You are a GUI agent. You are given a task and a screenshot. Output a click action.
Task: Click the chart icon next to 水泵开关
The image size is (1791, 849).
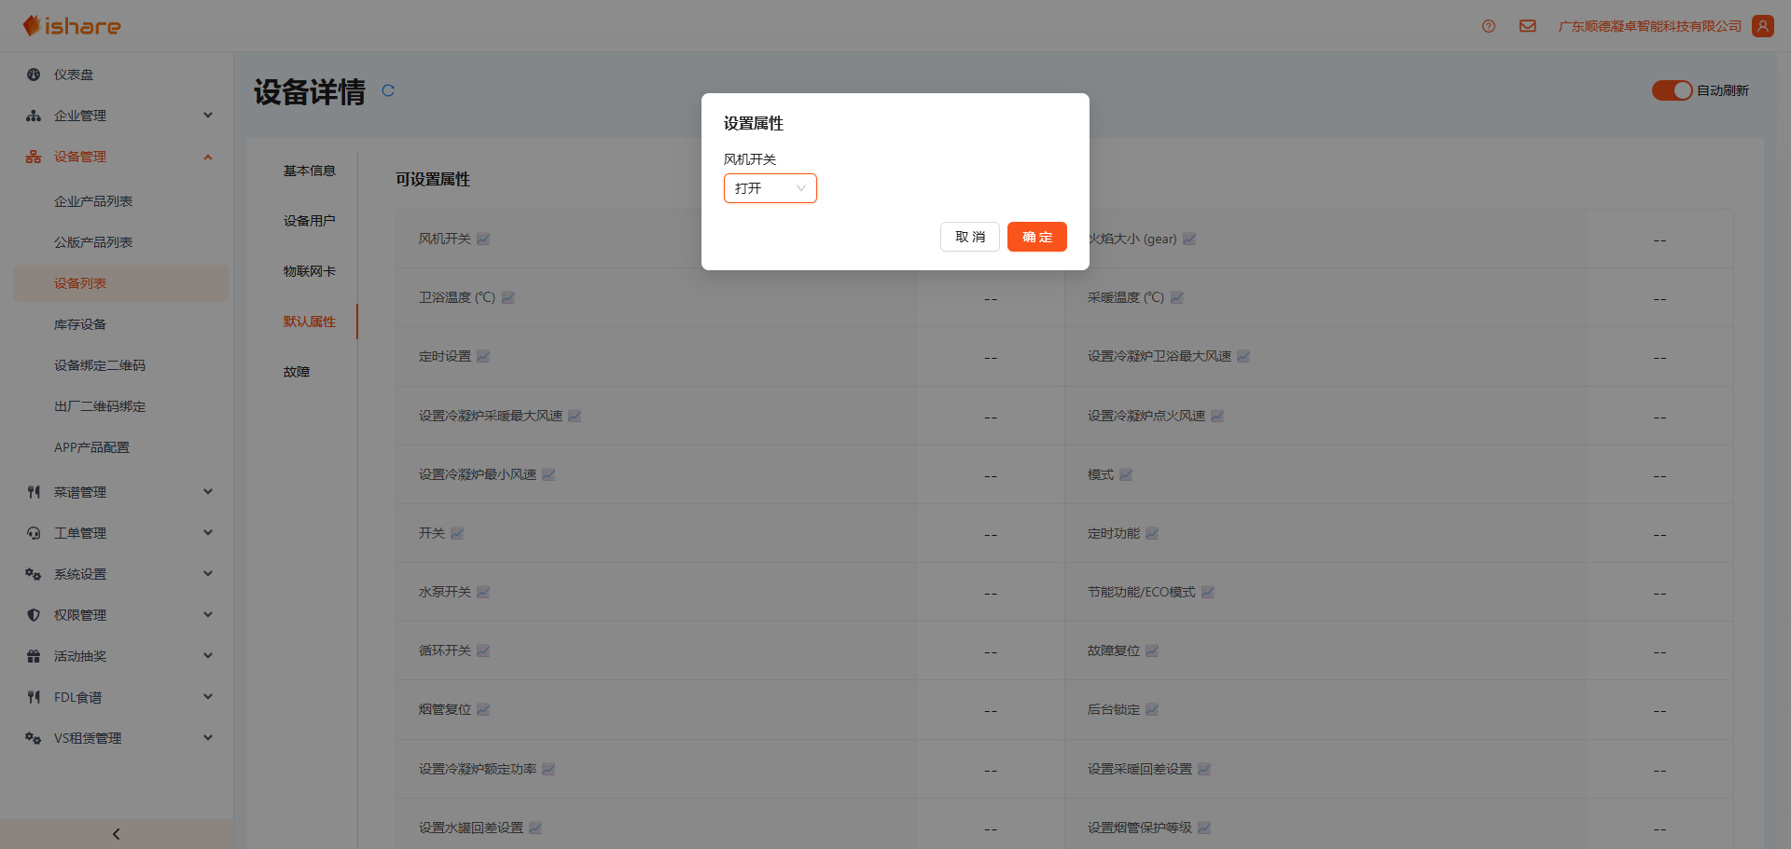[x=483, y=593]
